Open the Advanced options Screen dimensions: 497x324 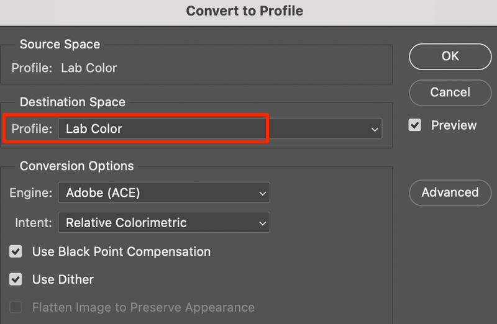[x=450, y=192]
